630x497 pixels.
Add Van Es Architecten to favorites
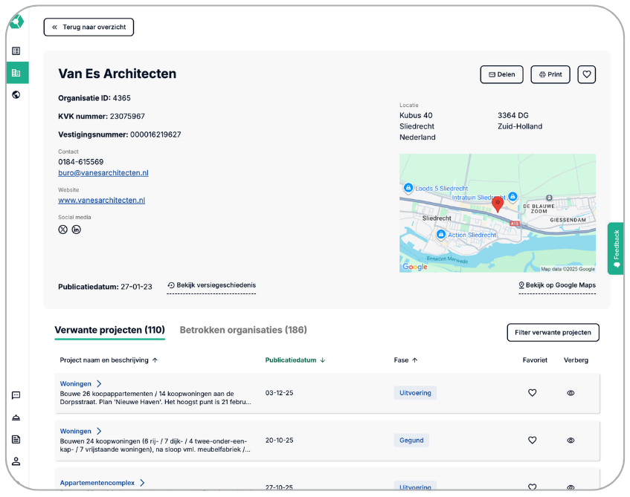[586, 74]
